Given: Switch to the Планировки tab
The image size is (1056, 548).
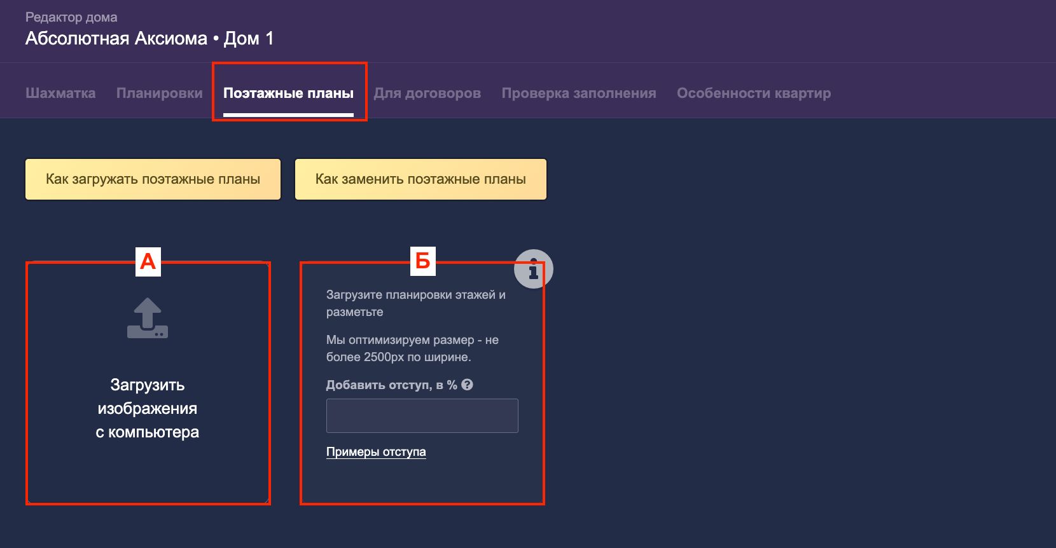Looking at the screenshot, I should pos(160,93).
